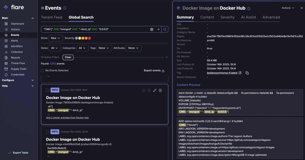Open the testlagoon/mongo-4:latest tag link
The width and height of the screenshot is (305, 160).
tap(222, 73)
